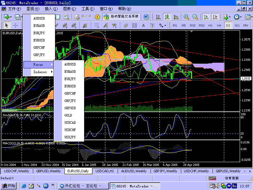Select the arrow pointer cursor tool

tap(7, 25)
